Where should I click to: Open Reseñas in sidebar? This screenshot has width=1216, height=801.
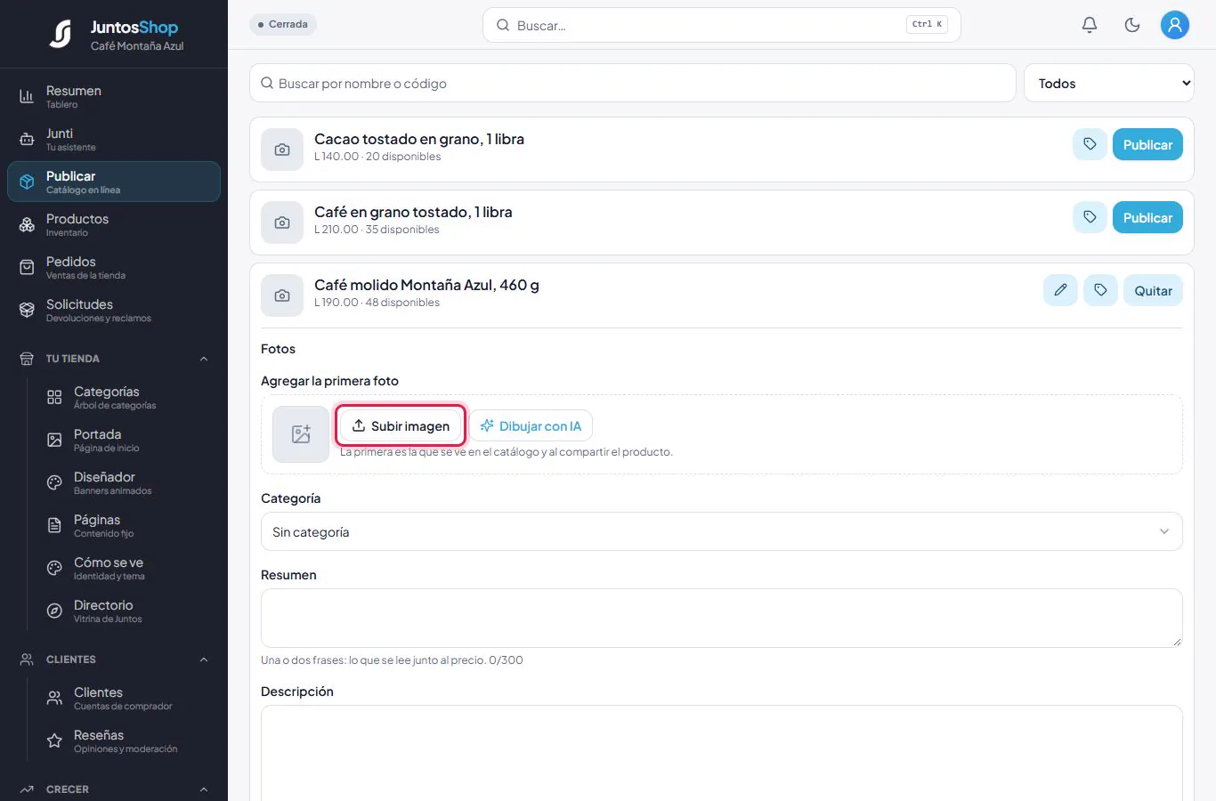[127, 740]
